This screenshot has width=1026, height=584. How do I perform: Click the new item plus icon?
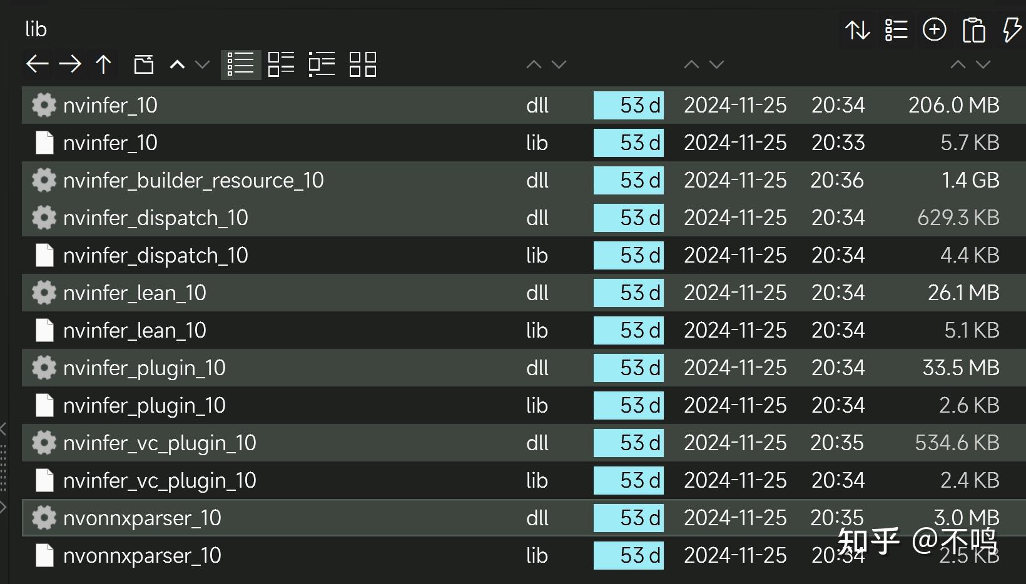[x=935, y=29]
